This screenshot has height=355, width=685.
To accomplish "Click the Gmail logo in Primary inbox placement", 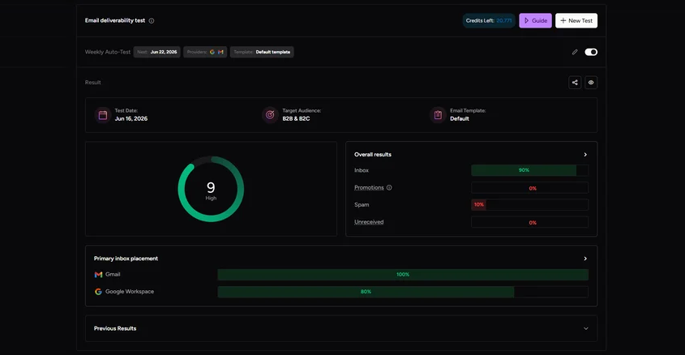I will pos(98,275).
